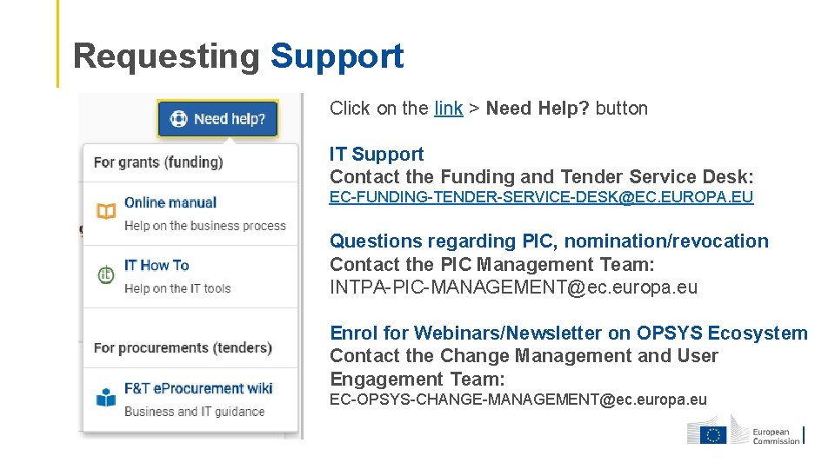Click the green IT How To icon

pos(105,274)
